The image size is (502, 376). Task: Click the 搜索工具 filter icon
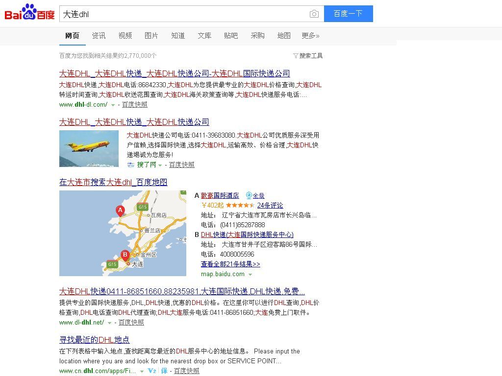pos(296,56)
